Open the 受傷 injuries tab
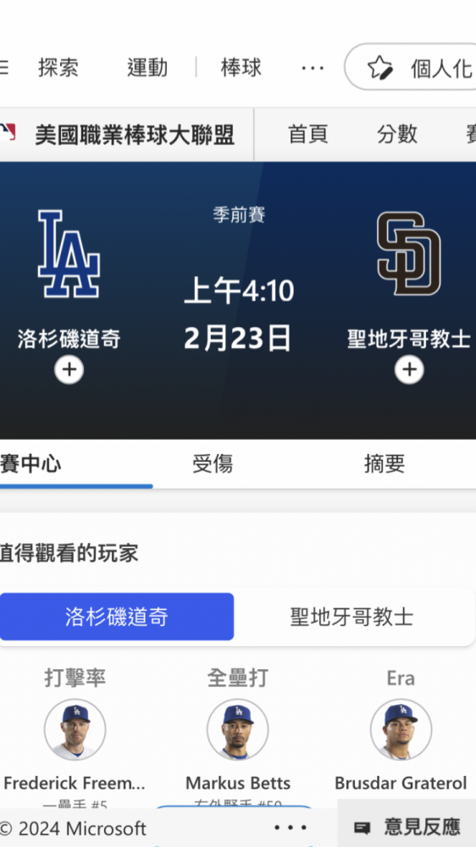 [x=213, y=463]
